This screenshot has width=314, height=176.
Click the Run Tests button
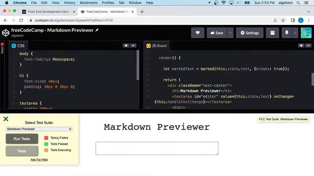22,139
